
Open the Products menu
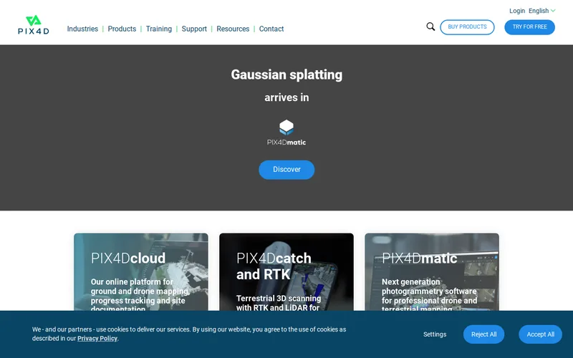[x=122, y=29]
